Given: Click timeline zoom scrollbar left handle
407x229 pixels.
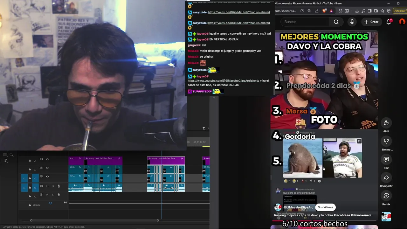Looking at the screenshot, I should point(31,220).
